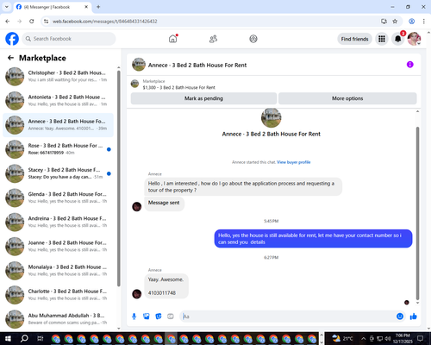Click the browser back arrow
Image resolution: width=431 pixels, height=345 pixels.
8,22
